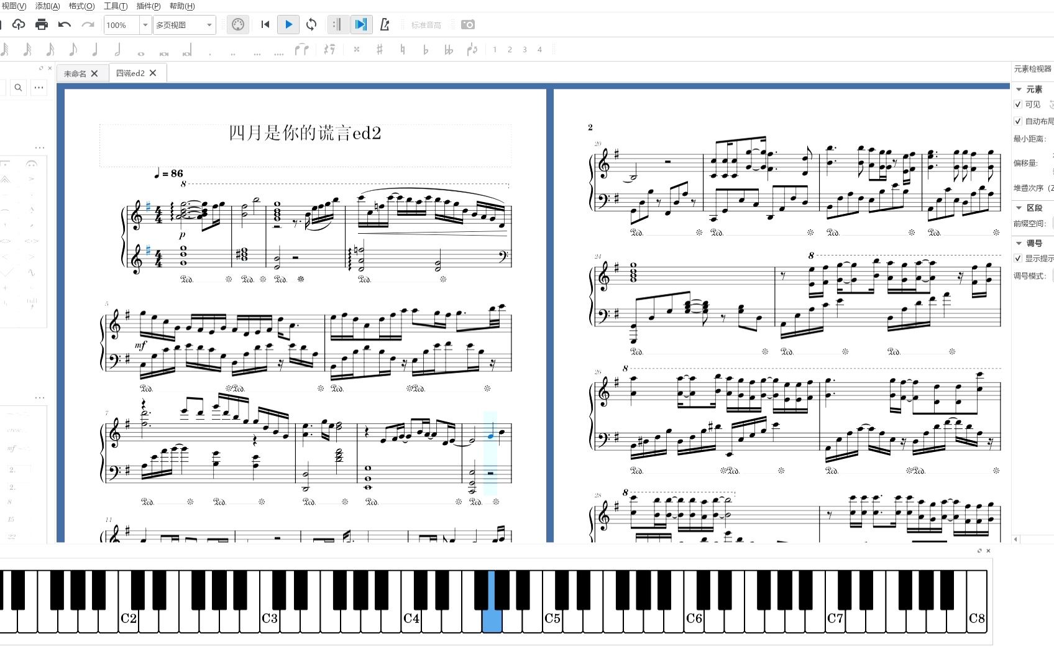Toggle the 可见 checkbox
Screen dimensions: 1054x659
click(1018, 104)
